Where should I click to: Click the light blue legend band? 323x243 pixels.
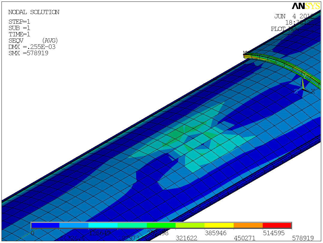point(74,225)
